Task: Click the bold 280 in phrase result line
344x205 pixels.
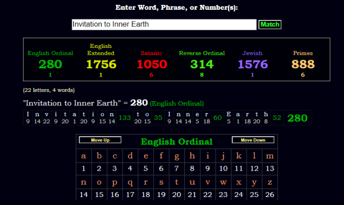Action: 139,103
